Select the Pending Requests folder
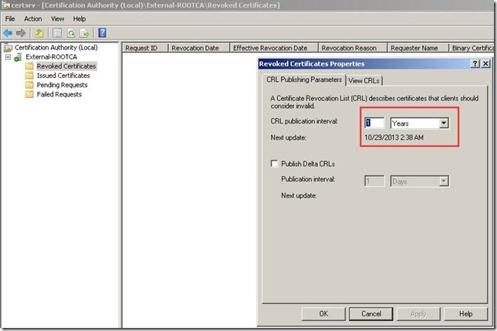Image resolution: width=497 pixels, height=331 pixels. (62, 85)
